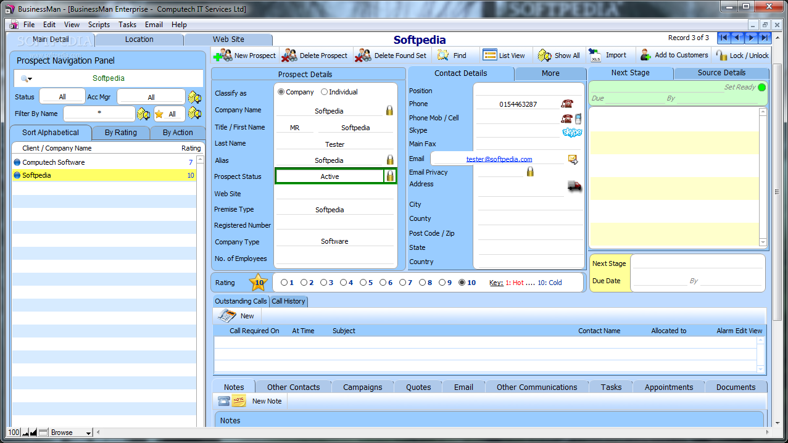
Task: Go to the first record
Action: tap(724, 38)
